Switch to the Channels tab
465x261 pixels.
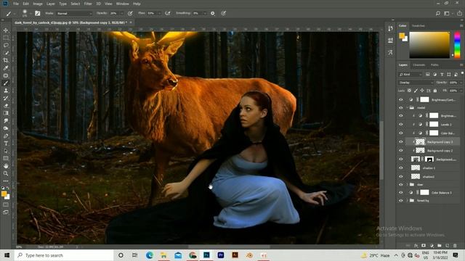(x=418, y=65)
